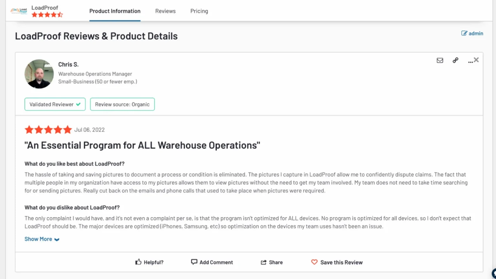The image size is (496, 279).
Task: Click the Add Comment speech bubble icon
Action: (x=194, y=262)
